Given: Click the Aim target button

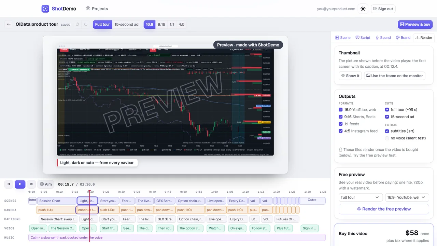Looking at the screenshot, I should pyautogui.click(x=46, y=184).
